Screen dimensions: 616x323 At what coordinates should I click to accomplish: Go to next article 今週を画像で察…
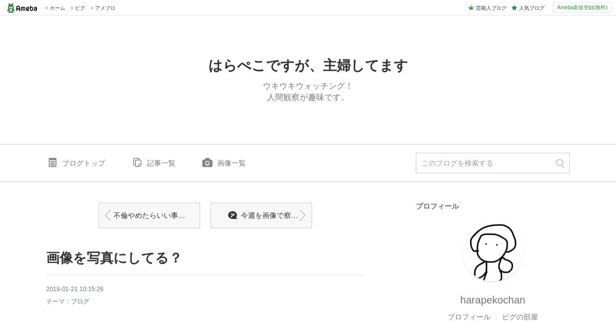point(261,215)
